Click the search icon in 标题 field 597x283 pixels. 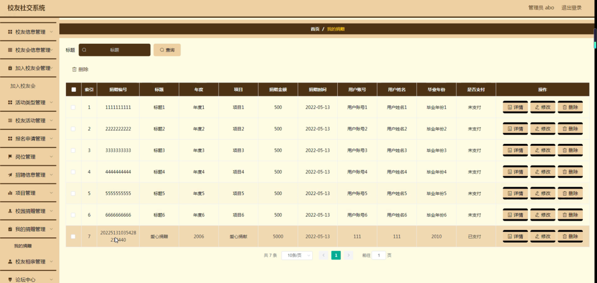85,50
